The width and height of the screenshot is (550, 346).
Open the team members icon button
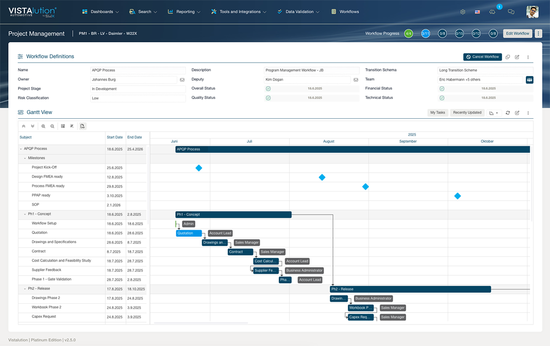pyautogui.click(x=530, y=79)
